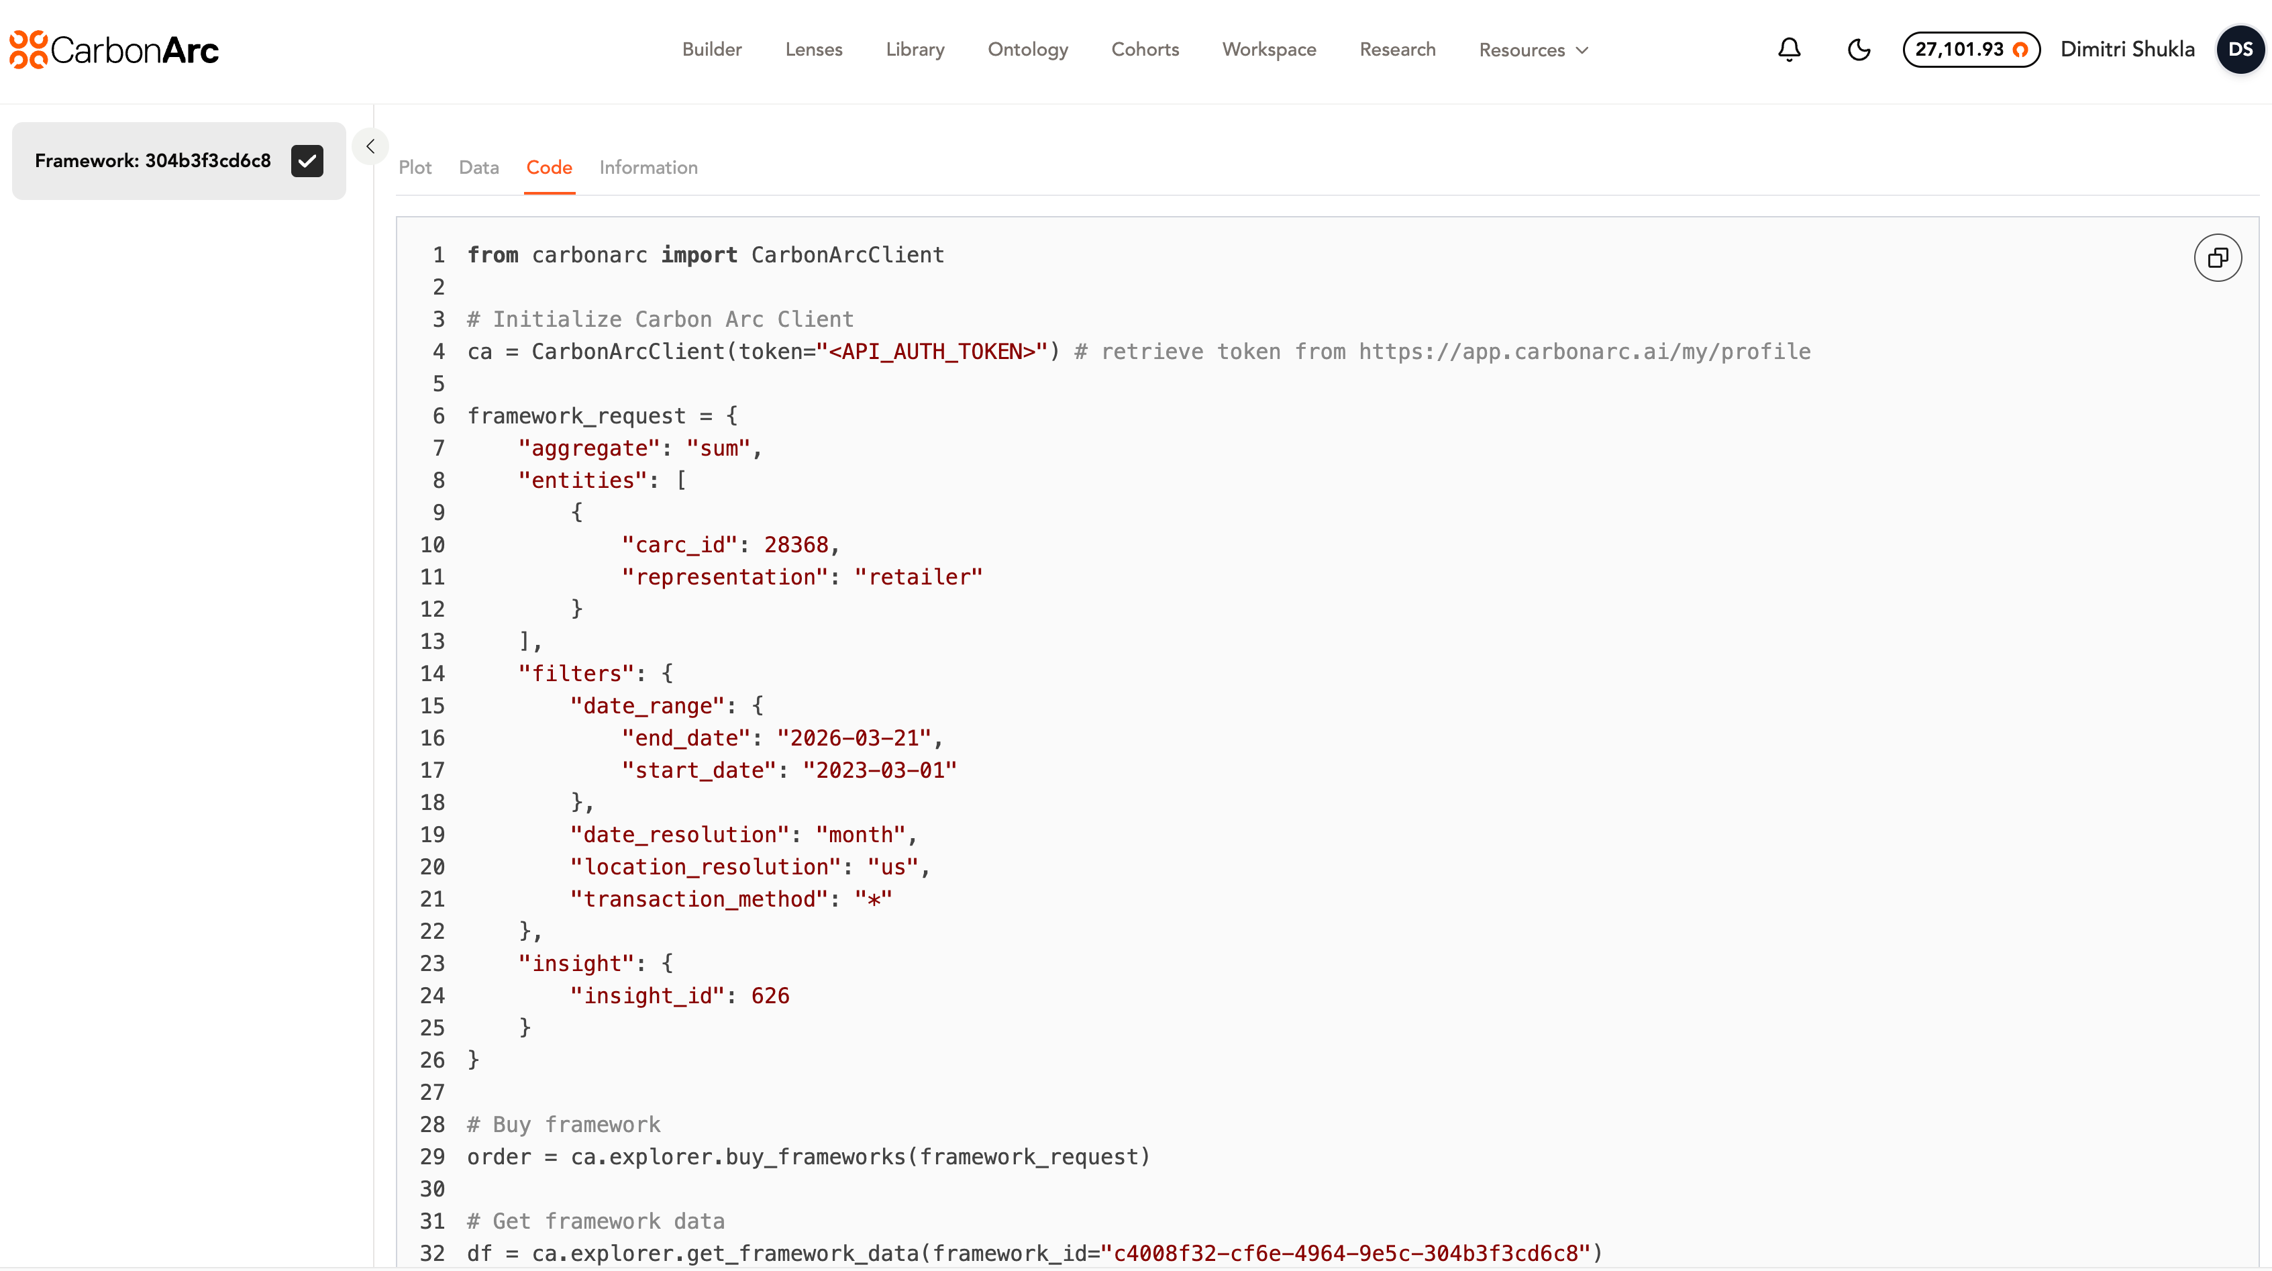Open the Library section
The height and width of the screenshot is (1271, 2272).
[915, 50]
